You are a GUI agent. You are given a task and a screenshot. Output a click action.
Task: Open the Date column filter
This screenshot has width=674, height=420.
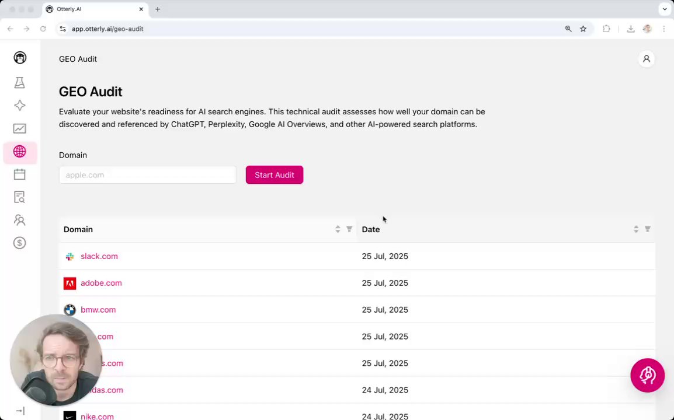[648, 229]
